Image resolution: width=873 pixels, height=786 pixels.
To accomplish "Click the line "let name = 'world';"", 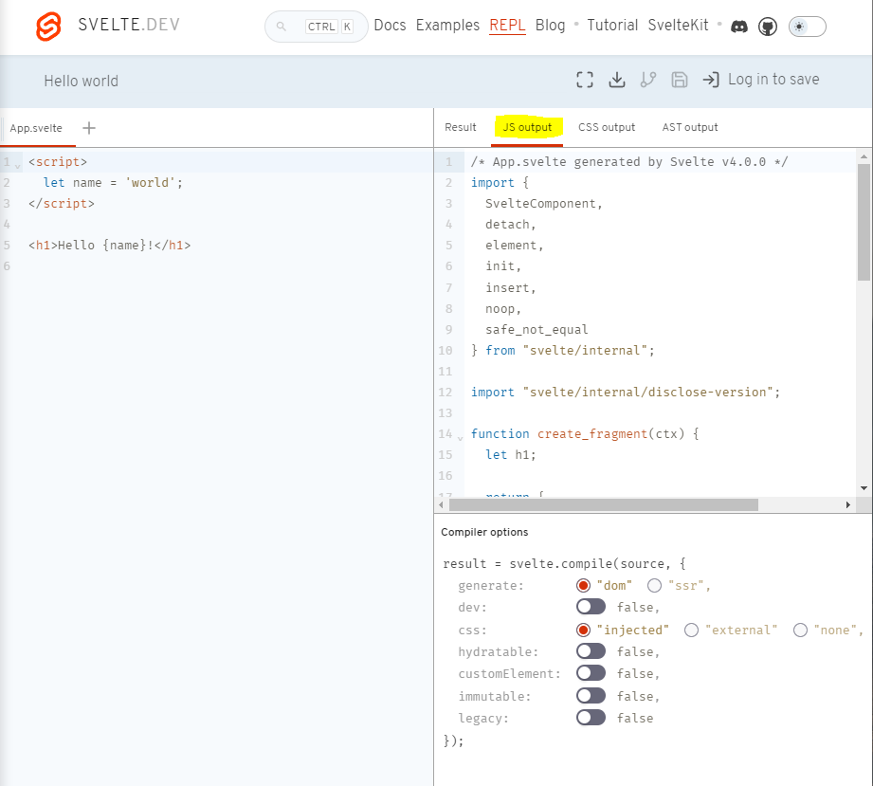I will (x=113, y=183).
